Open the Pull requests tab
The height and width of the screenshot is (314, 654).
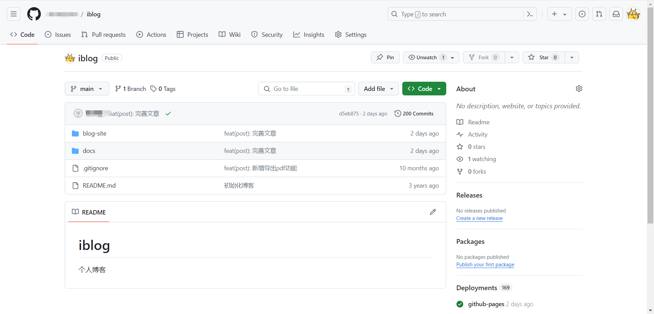[104, 34]
